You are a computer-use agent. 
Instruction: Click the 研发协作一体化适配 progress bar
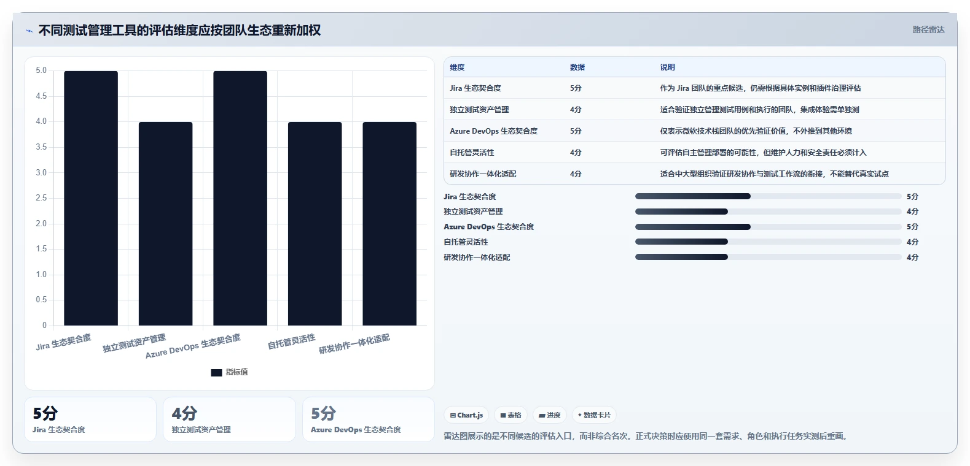point(768,257)
